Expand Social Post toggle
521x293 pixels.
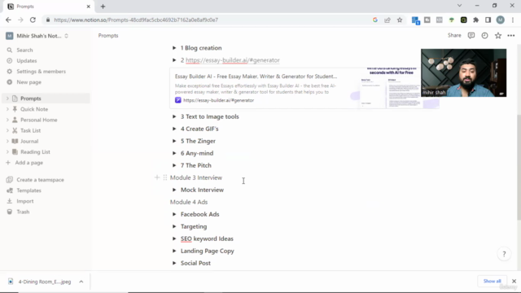[x=174, y=263]
